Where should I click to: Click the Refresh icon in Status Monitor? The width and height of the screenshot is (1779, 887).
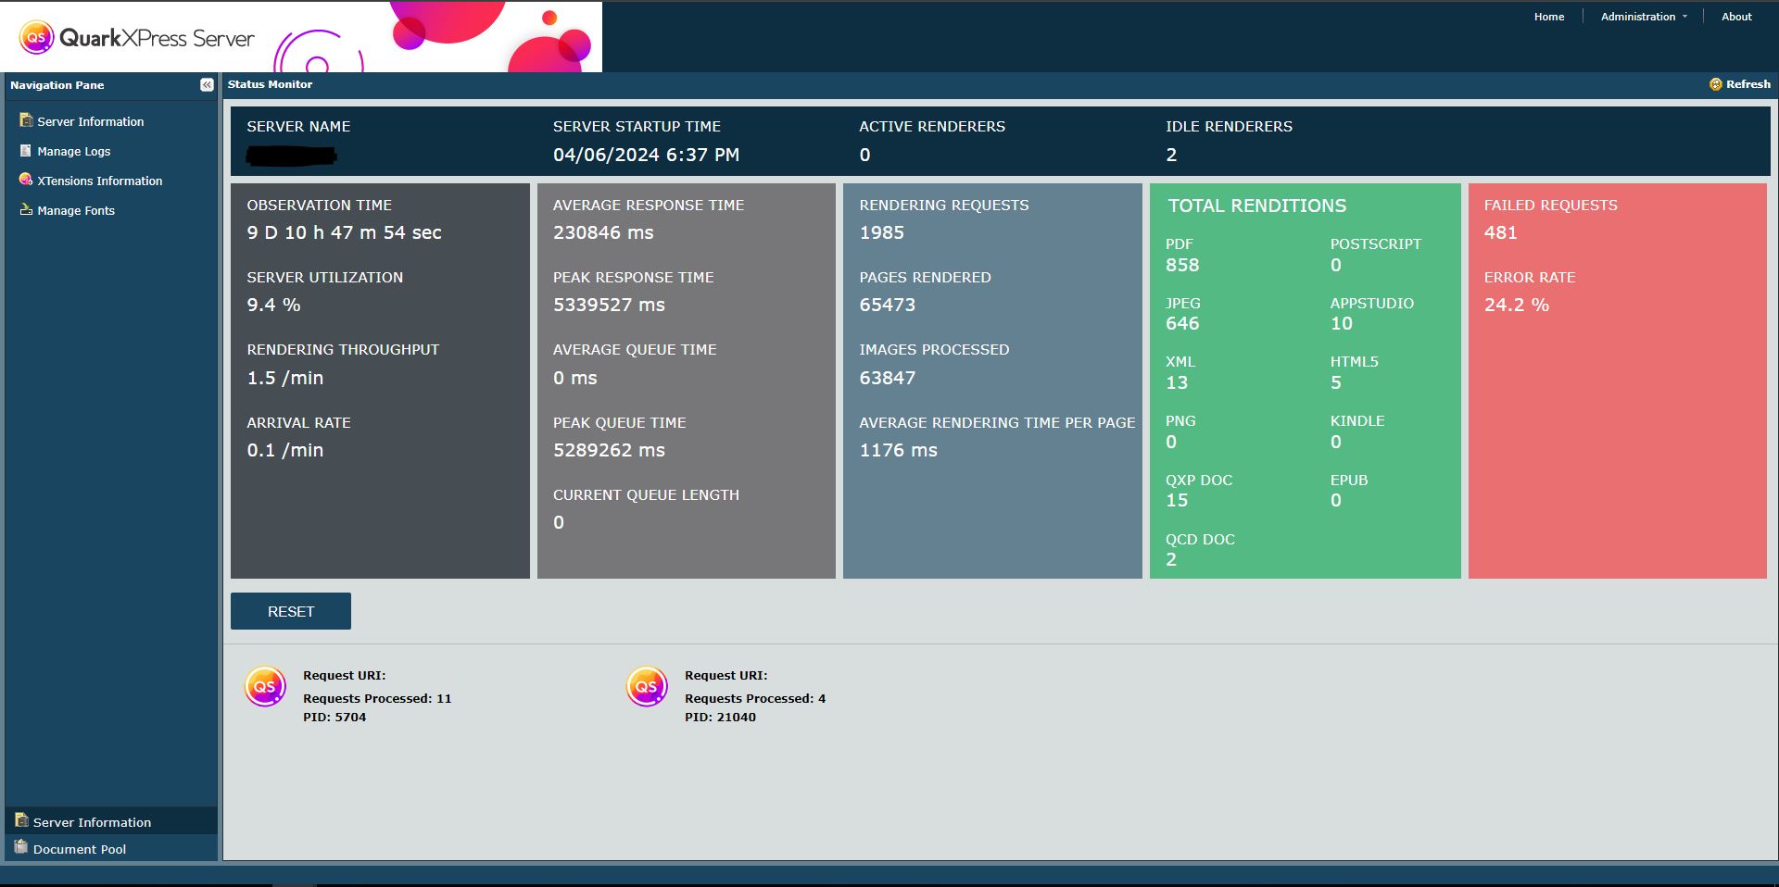pyautogui.click(x=1715, y=84)
